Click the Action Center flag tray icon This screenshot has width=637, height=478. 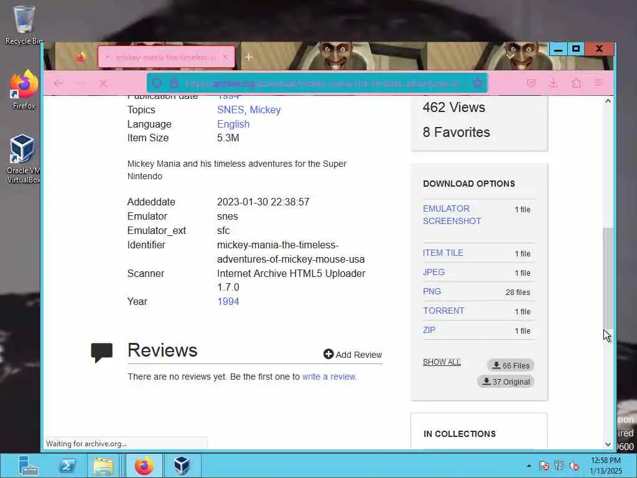pyautogui.click(x=544, y=466)
